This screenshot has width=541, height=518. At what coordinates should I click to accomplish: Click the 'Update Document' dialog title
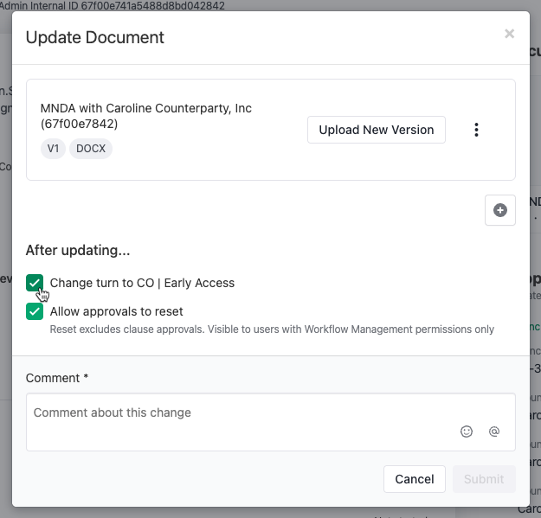pyautogui.click(x=95, y=37)
